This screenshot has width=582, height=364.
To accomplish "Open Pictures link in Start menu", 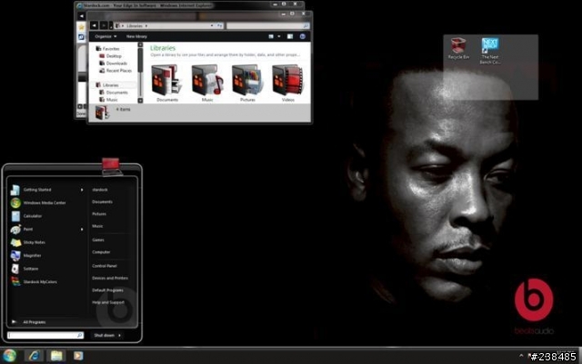I will (x=99, y=214).
